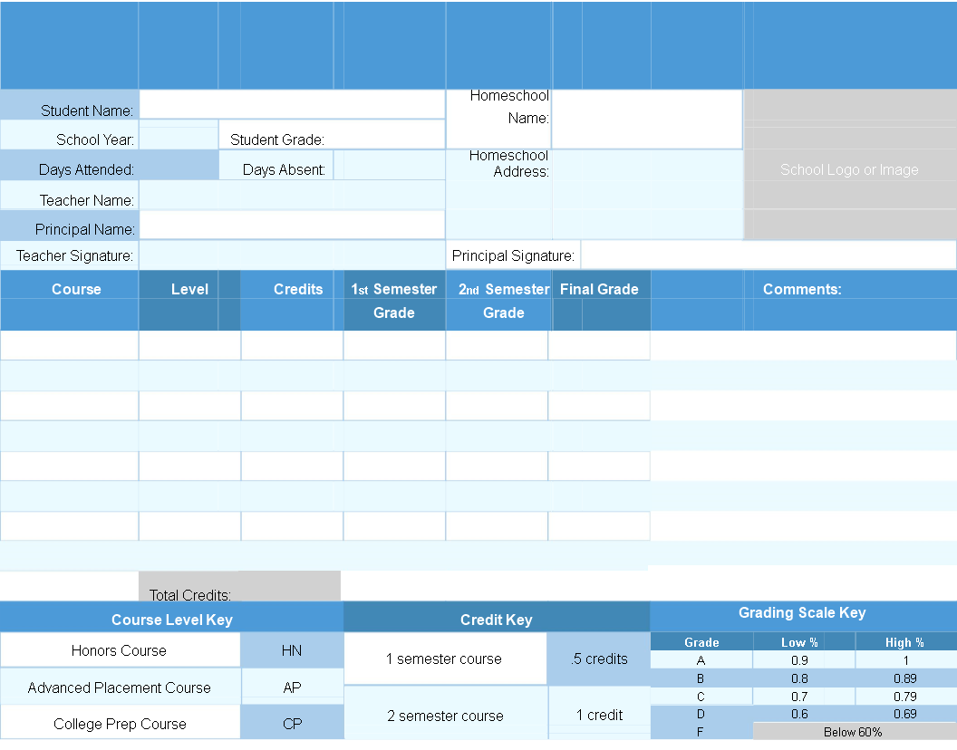Select the 'HN' abbreviation cell
The height and width of the screenshot is (750, 957).
pyautogui.click(x=292, y=650)
